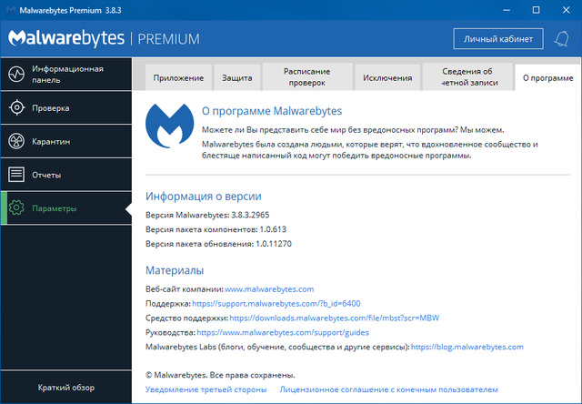This screenshot has height=404, width=582.
Task: Click the notification bell icon
Action: click(x=561, y=38)
